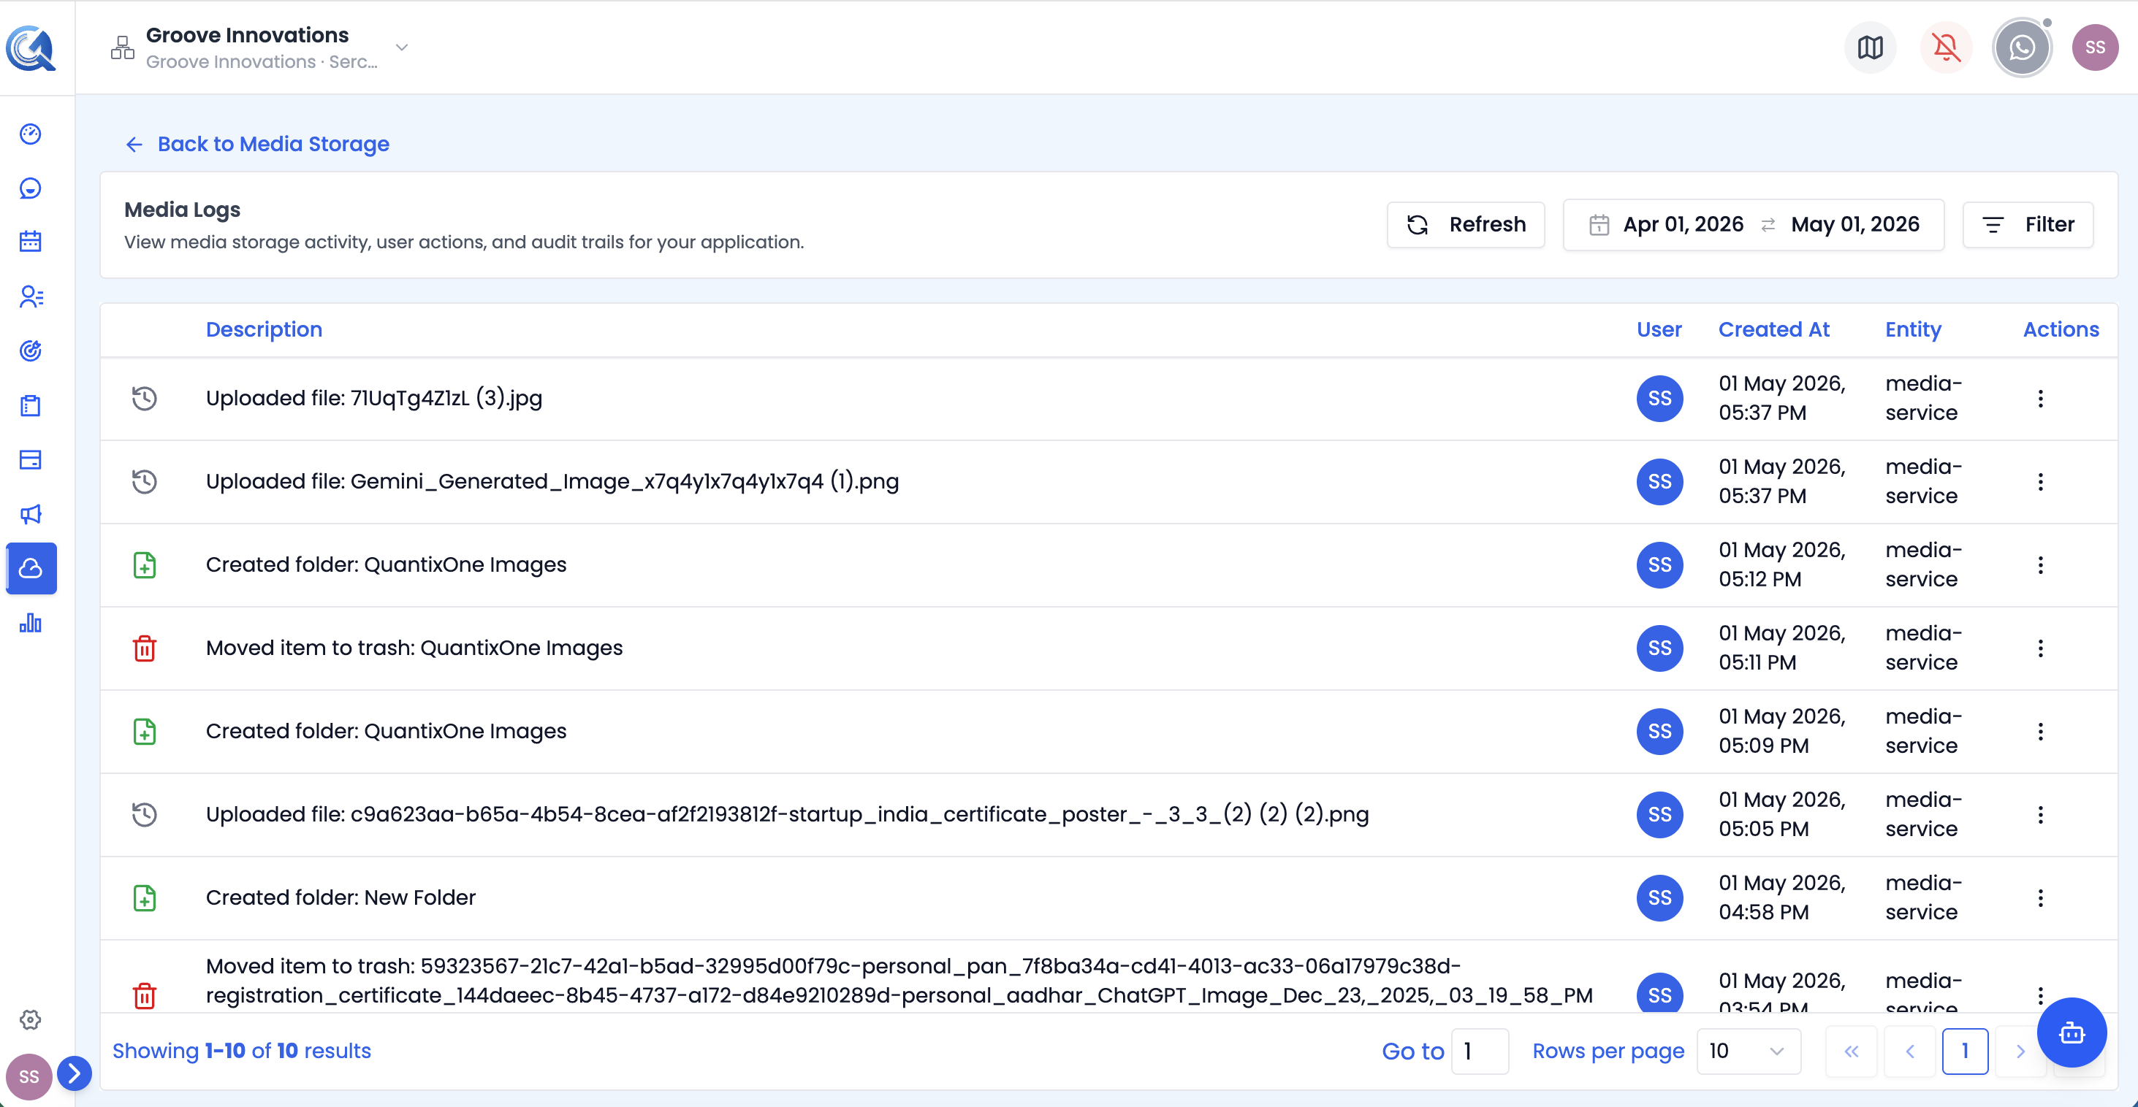
Task: Go to next page with right chevron
Action: tap(2020, 1052)
